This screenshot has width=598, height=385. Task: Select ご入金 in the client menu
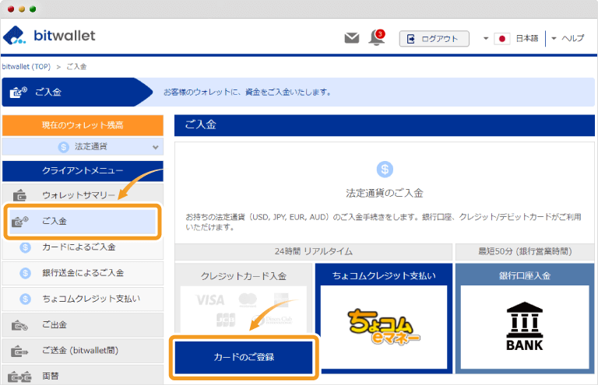[83, 221]
